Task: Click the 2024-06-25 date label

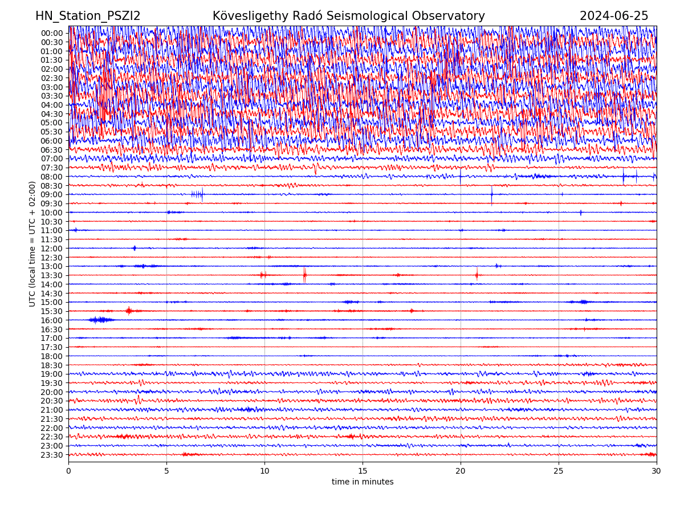Action: (614, 16)
